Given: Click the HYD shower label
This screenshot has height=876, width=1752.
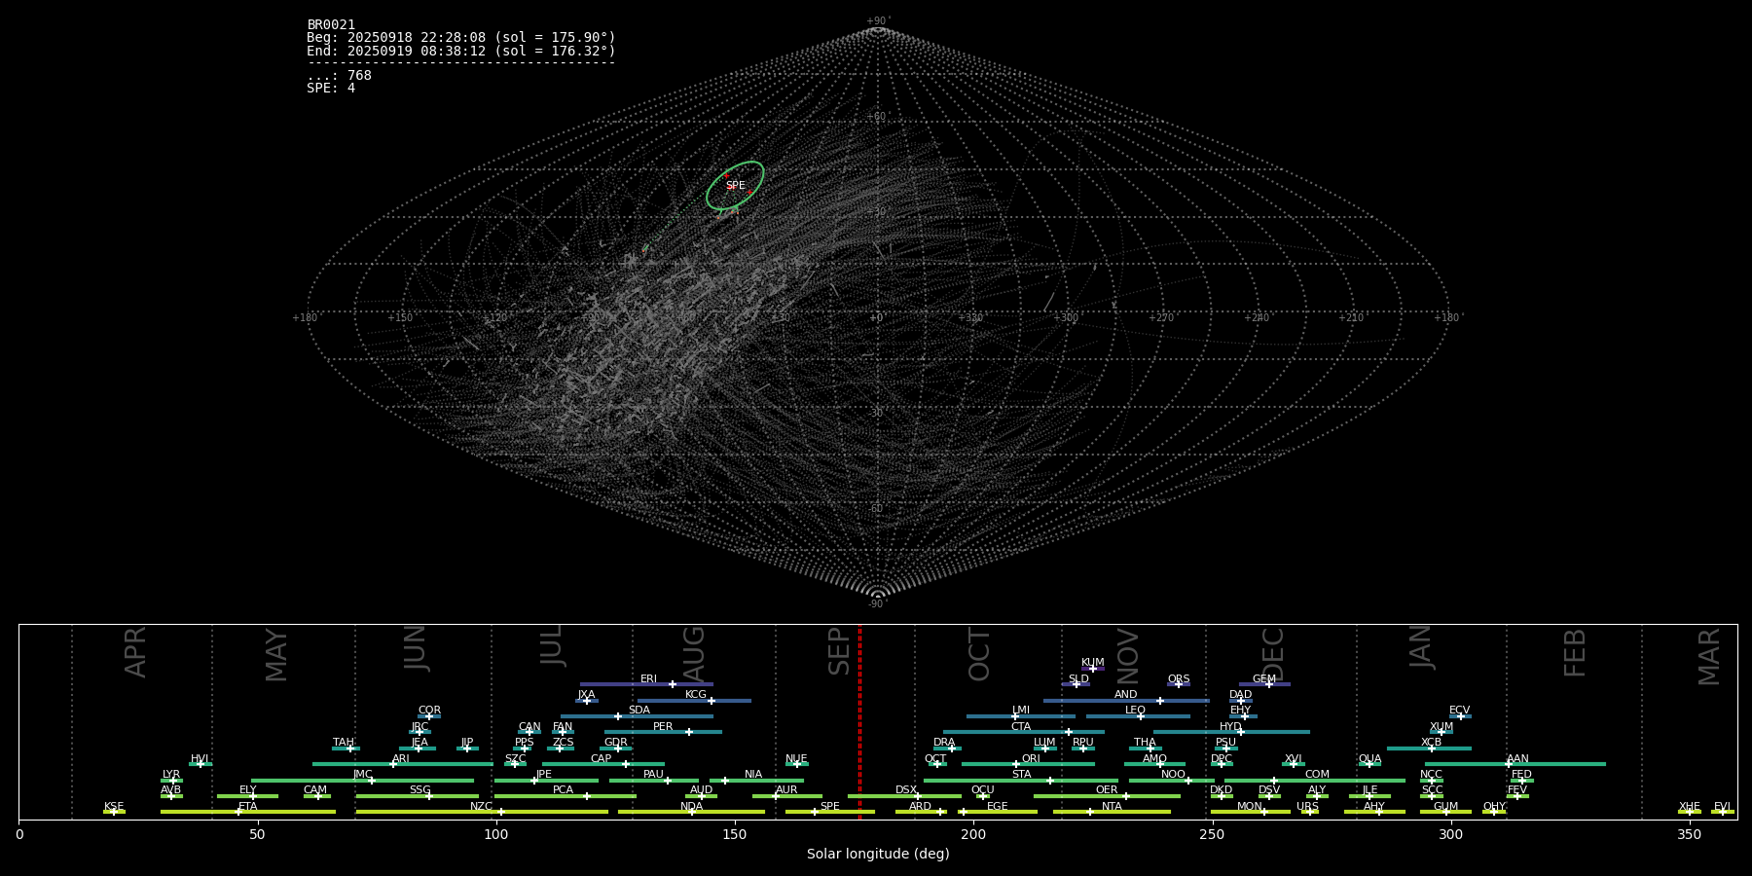Looking at the screenshot, I should click(x=1230, y=727).
